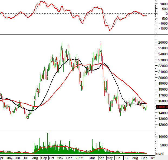Click the -500 indicator axis value
The height and width of the screenshot is (160, 168).
[164, 19]
